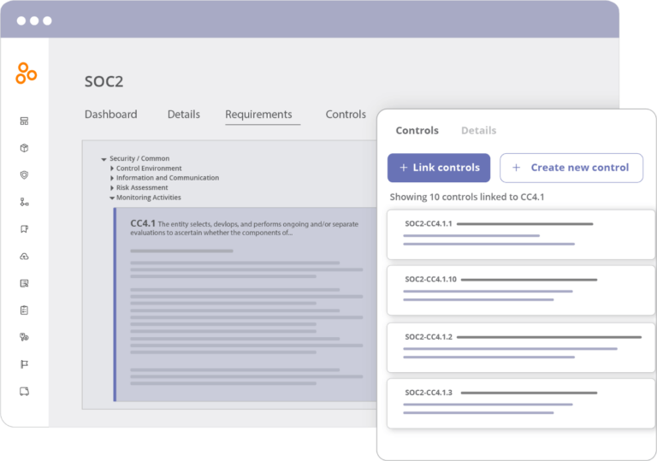Click the Link controls button
Image resolution: width=657 pixels, height=461 pixels.
[439, 168]
